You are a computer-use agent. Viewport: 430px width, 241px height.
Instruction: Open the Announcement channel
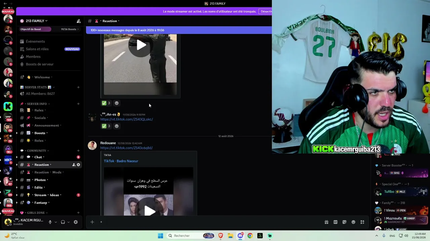[x=47, y=126]
